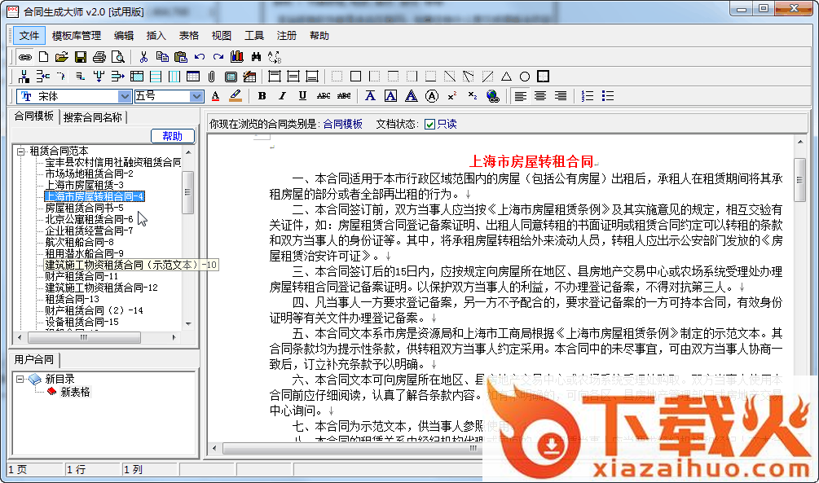The width and height of the screenshot is (819, 483).
Task: Open the 宋体 font name dropdown
Action: tap(124, 96)
